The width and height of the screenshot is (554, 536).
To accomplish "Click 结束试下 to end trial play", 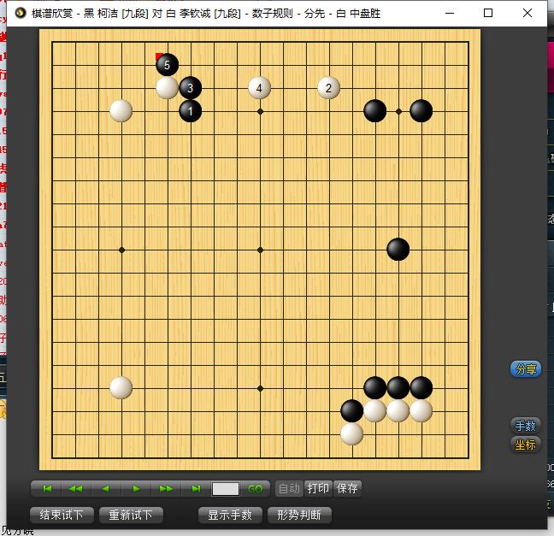I will pos(62,515).
